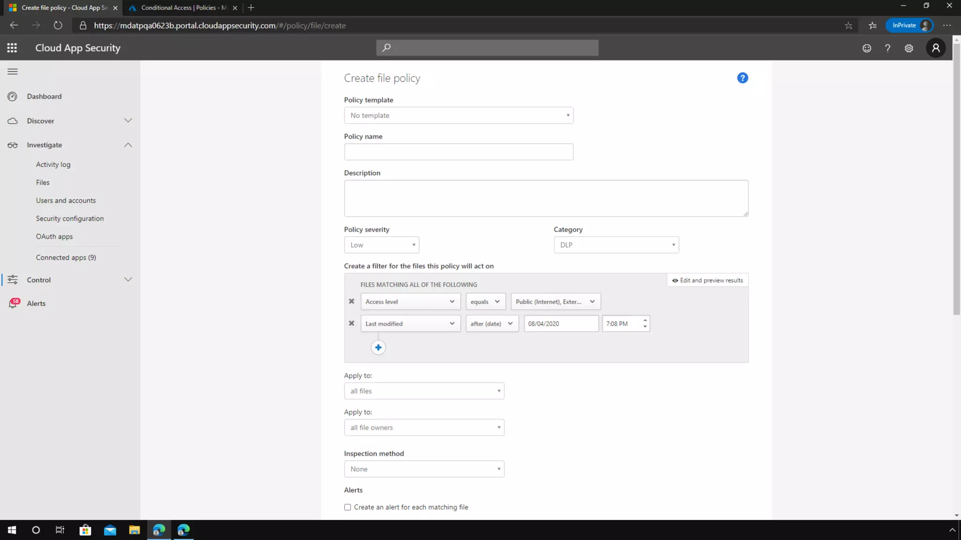The width and height of the screenshot is (961, 540).
Task: Collapse sidebar with hamburger icon
Action: (x=13, y=72)
